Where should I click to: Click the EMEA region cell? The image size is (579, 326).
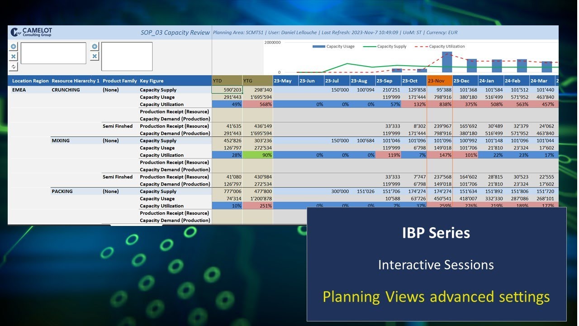click(19, 90)
